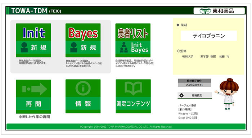This screenshot has width=252, height=138.
Task: Click the Windows 10以降 text
Action: pos(188,114)
